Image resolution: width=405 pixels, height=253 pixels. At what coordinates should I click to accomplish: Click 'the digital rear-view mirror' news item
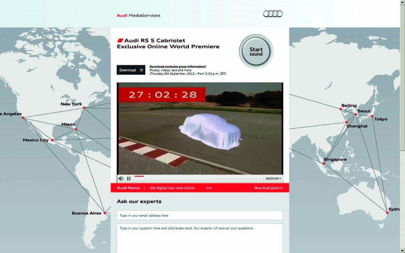172,188
